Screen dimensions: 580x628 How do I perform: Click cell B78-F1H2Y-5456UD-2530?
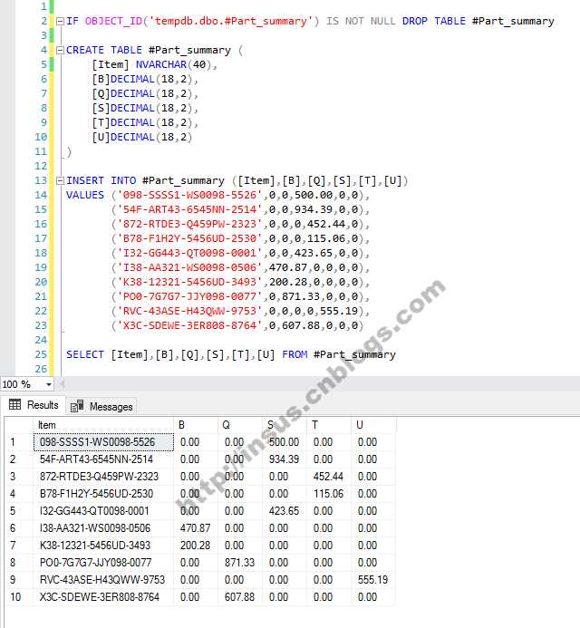tap(103, 494)
